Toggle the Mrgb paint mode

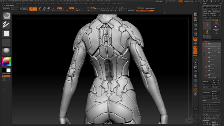point(53,8)
